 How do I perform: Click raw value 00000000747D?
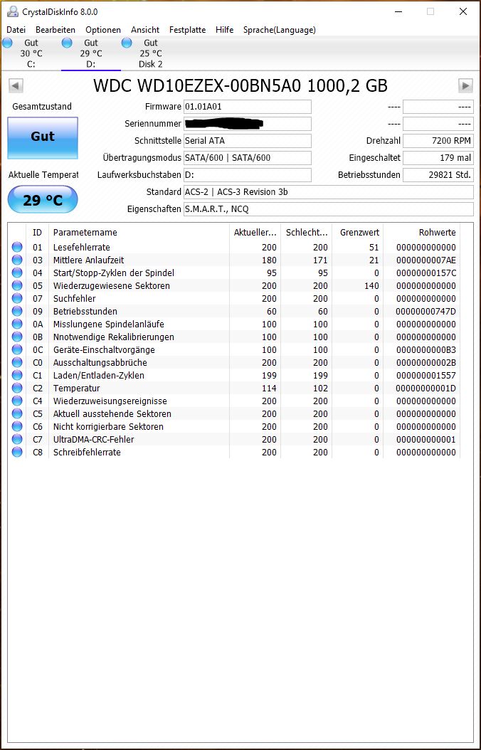[x=426, y=312]
